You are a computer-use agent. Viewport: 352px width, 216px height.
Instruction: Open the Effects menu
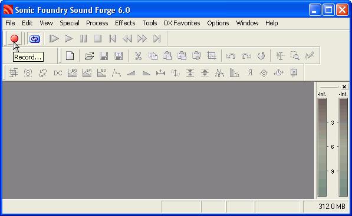coord(125,23)
